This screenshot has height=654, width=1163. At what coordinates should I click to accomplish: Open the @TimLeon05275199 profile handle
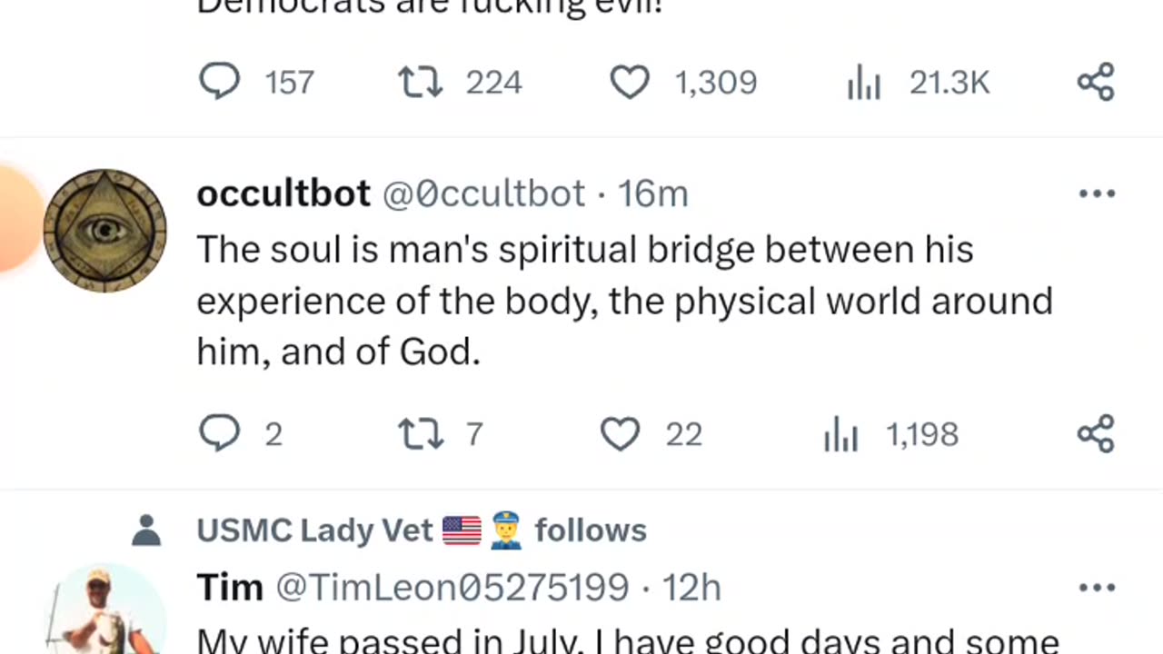pos(452,588)
